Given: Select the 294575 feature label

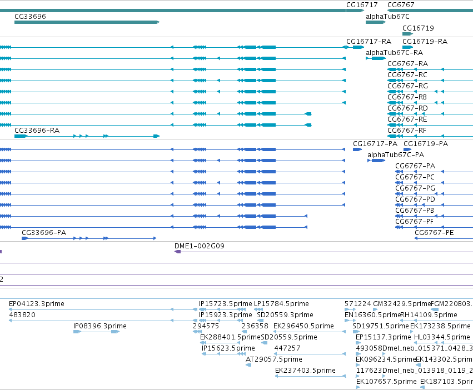Looking at the screenshot, I should tap(206, 326).
